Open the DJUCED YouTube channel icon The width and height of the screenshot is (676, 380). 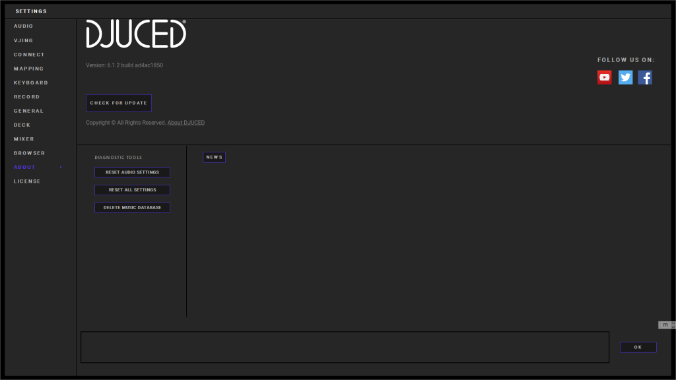604,78
